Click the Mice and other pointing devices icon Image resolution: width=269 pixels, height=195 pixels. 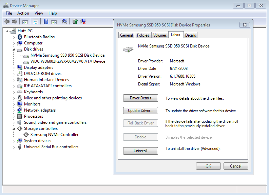pos(20,98)
